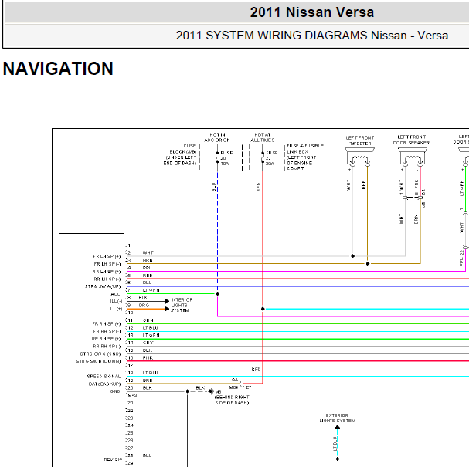This screenshot has width=469, height=467.
Task: Click the vertical BLU label on dashed blue wire
Action: (214, 187)
